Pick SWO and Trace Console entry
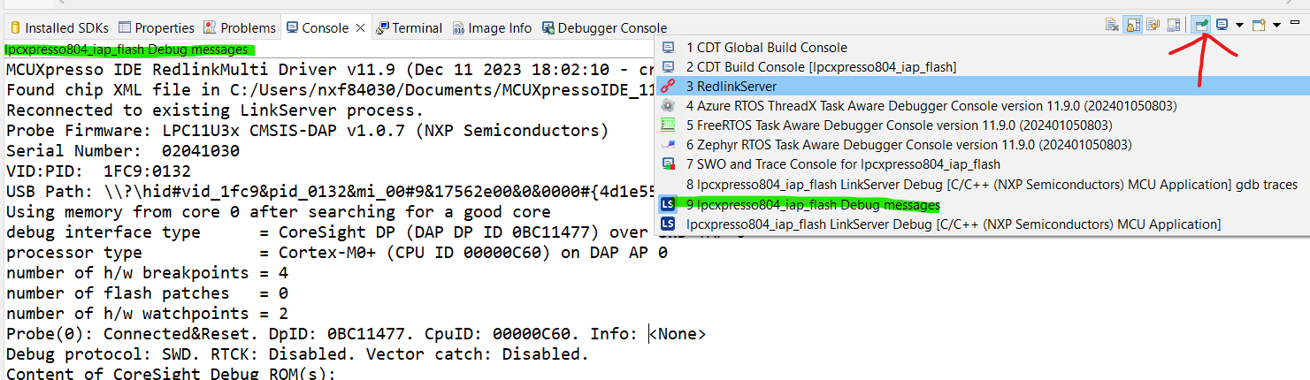The image size is (1310, 380). coord(842,164)
